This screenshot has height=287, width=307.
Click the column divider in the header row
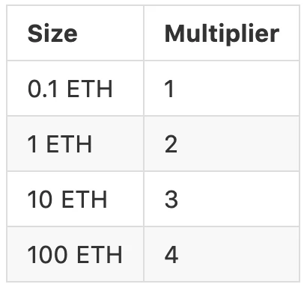click(144, 33)
